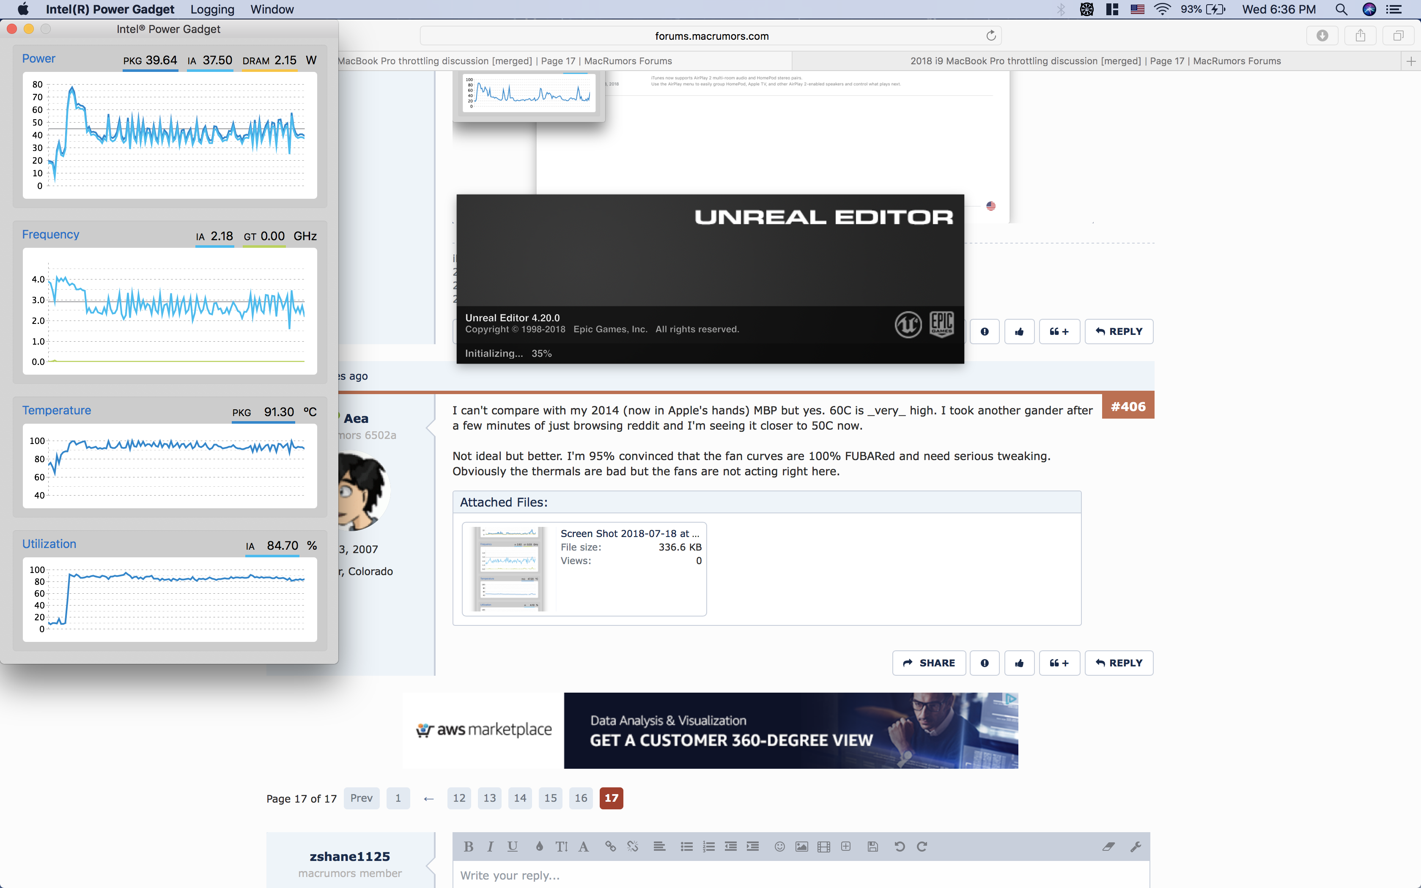
Task: Insert image into reply
Action: [801, 846]
